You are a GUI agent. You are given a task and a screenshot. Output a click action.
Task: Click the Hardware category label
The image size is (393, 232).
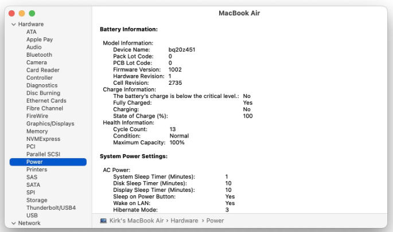click(31, 24)
